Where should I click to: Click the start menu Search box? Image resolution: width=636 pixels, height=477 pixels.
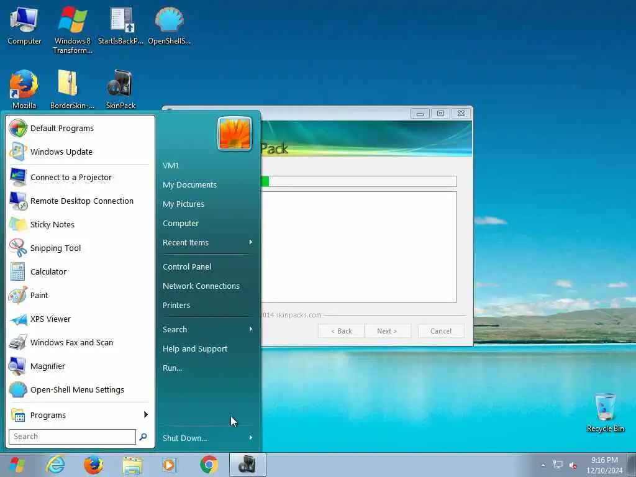tap(72, 437)
